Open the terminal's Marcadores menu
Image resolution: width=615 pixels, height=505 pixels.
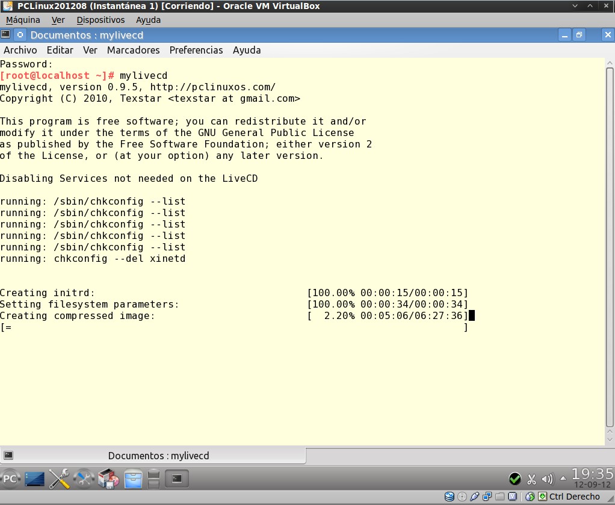pos(133,50)
